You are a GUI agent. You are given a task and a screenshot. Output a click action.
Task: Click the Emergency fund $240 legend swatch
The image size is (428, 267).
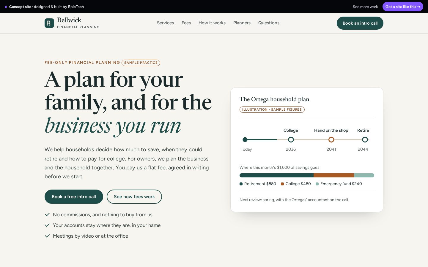[x=317, y=184]
